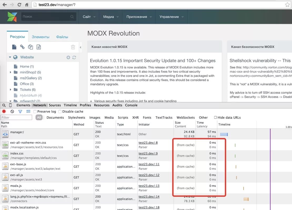Click the CSS file icon for index.css
Screen dimensions: 292x210
(5, 156)
